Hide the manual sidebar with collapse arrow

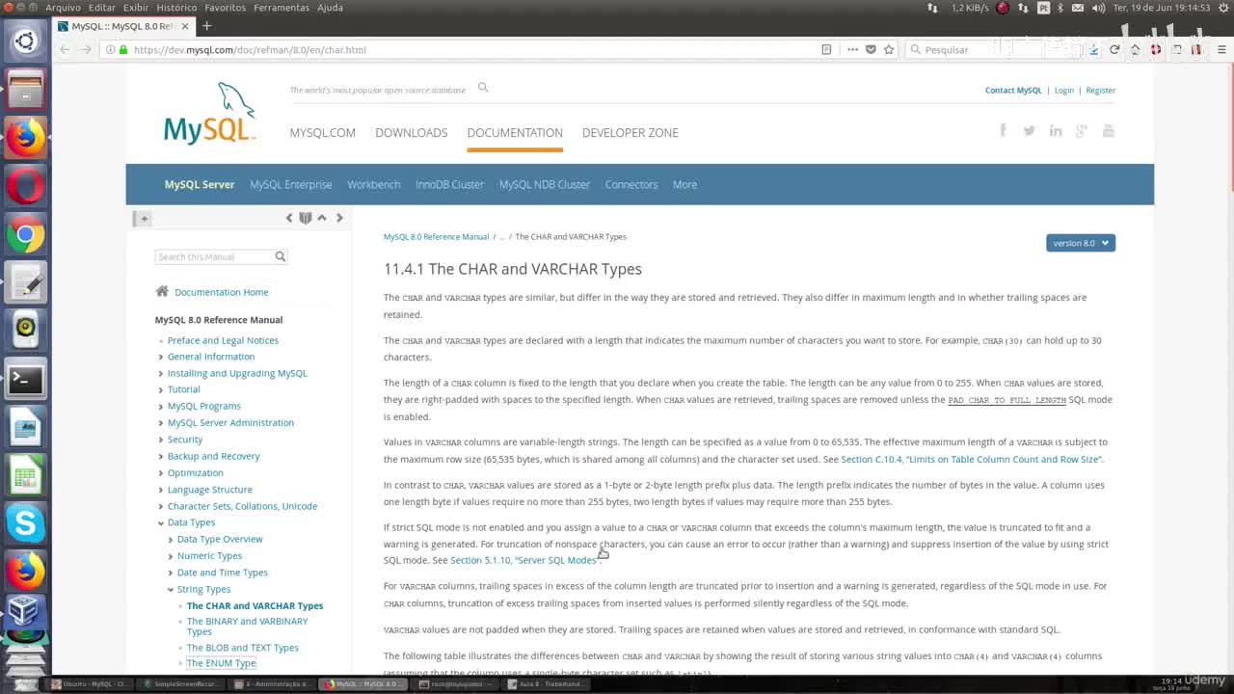pyautogui.click(x=143, y=218)
